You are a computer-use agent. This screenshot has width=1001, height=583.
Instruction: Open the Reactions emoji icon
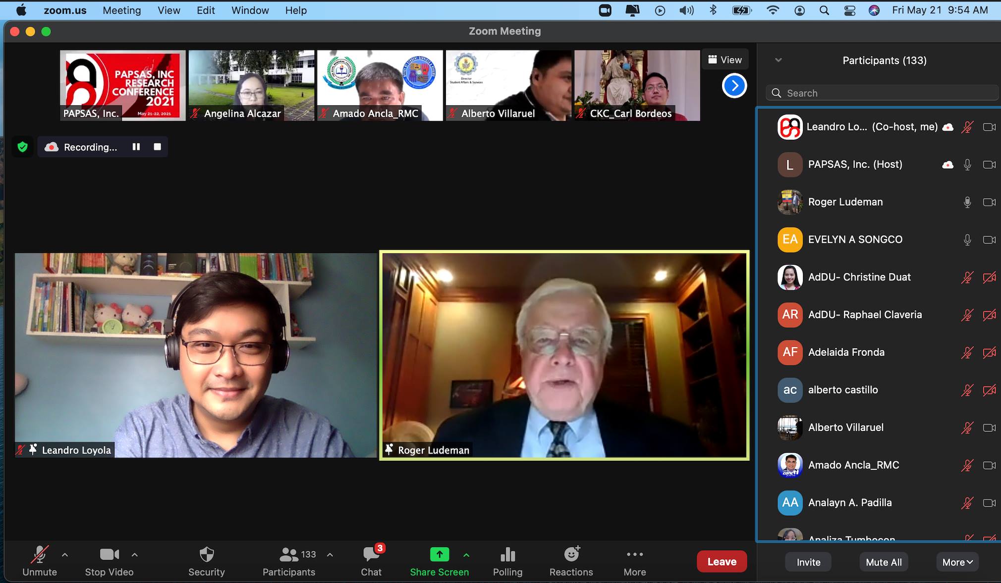click(x=571, y=554)
